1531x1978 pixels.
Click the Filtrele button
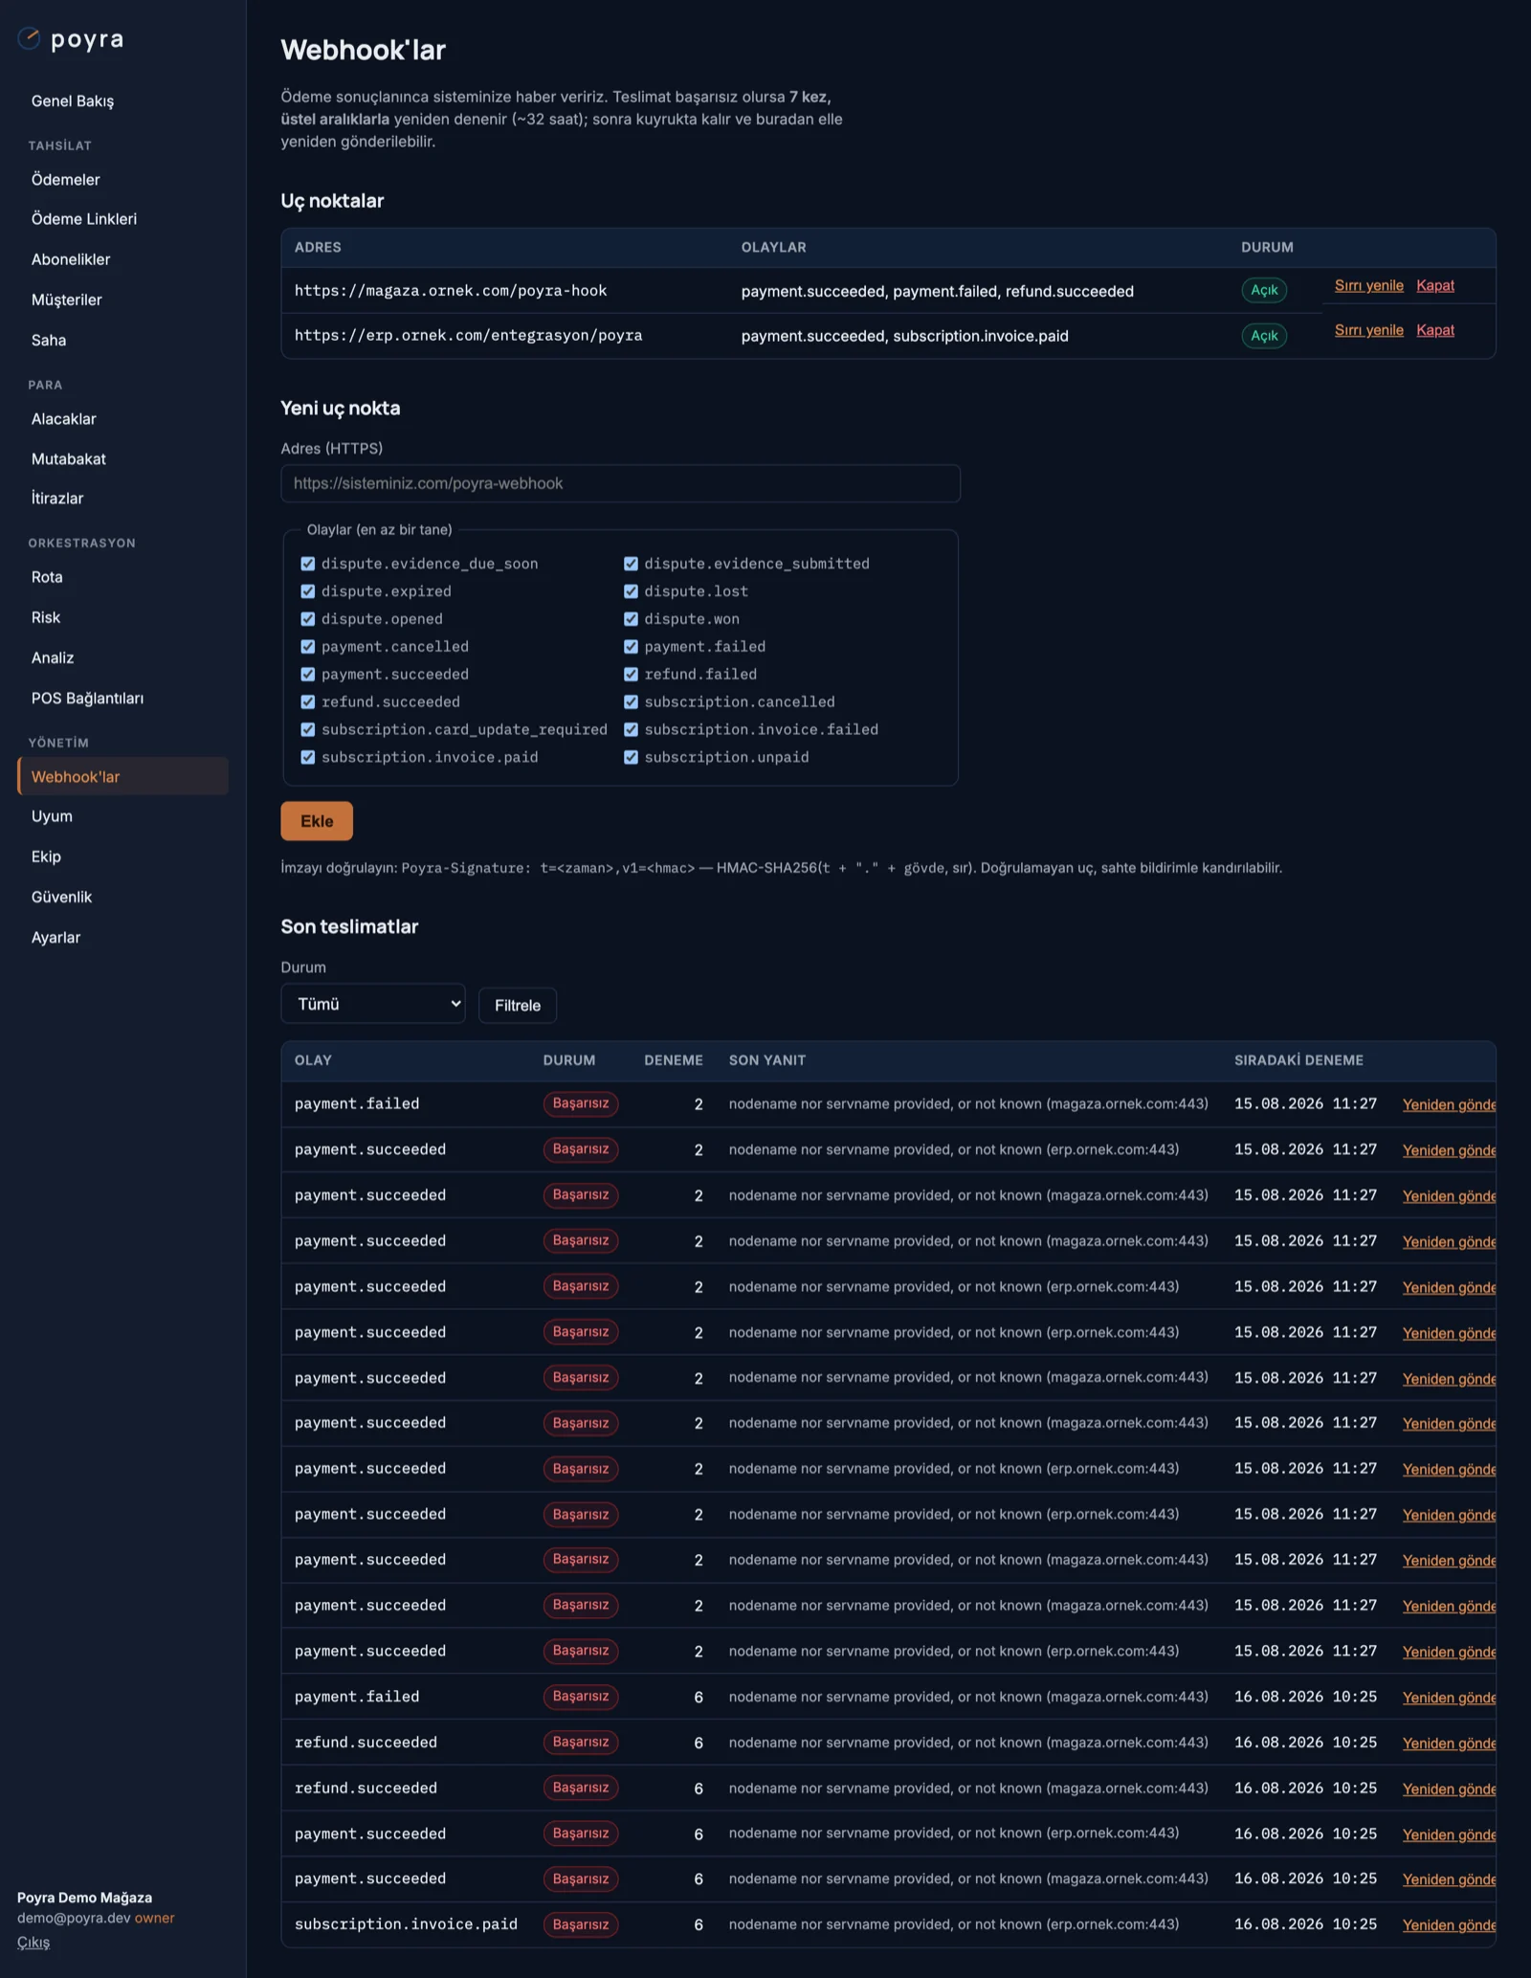click(x=518, y=1006)
